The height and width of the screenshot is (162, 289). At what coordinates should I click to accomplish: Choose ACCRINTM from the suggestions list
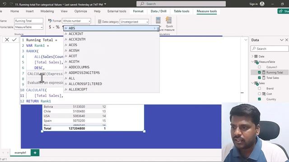click(x=112, y=39)
